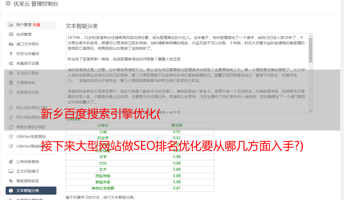Image resolution: width=344 pixels, height=200 pixels.
Task: Click the server icon for 站点管理
Action: [x=11, y=34]
